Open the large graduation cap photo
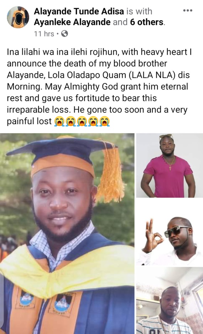Screen dimensions: 203x334 click(x=67, y=233)
